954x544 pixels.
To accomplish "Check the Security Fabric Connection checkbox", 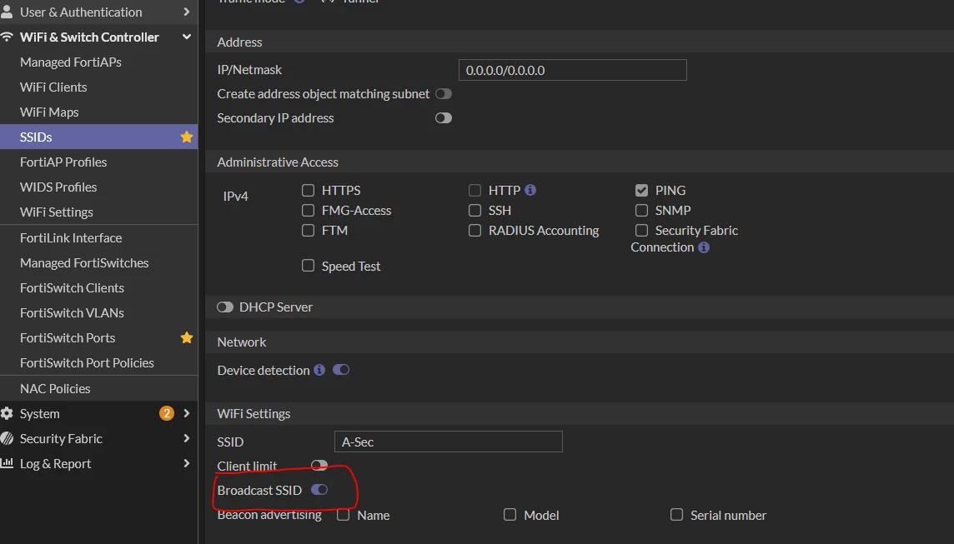I will tap(642, 231).
